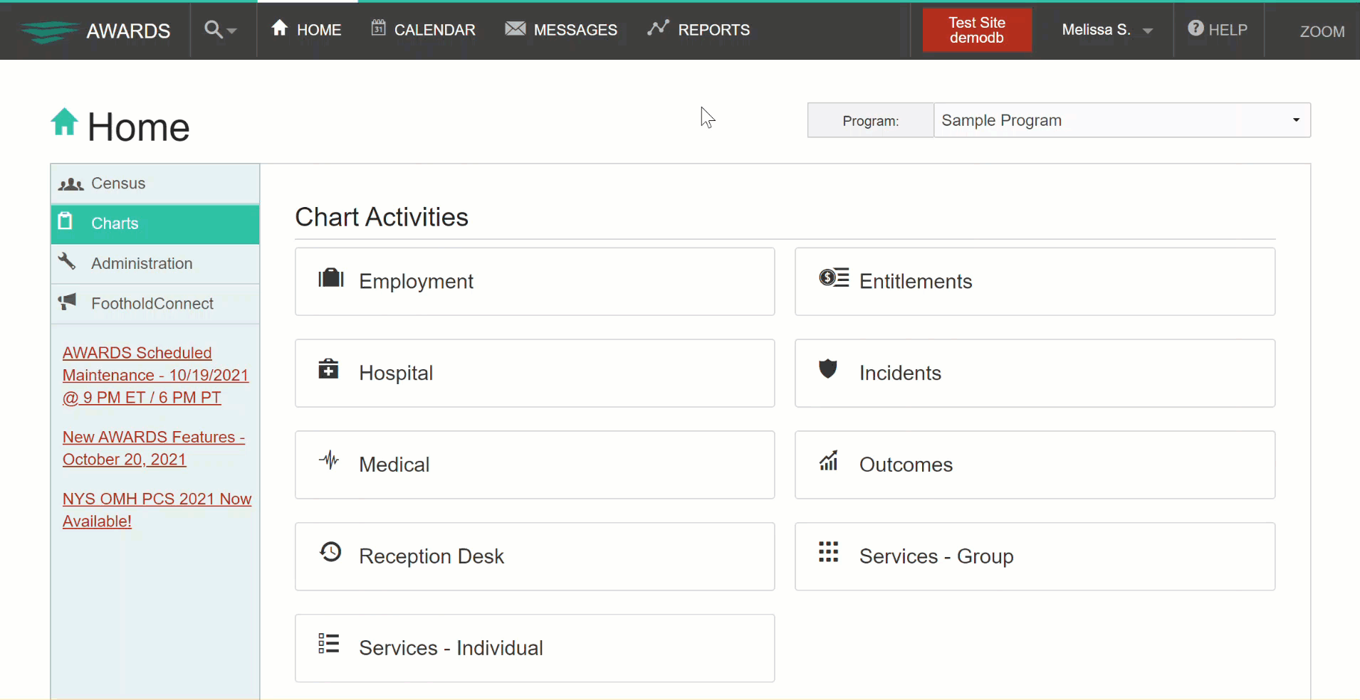This screenshot has height=700, width=1360.
Task: Click the Reception Desk clock icon
Action: 330,552
